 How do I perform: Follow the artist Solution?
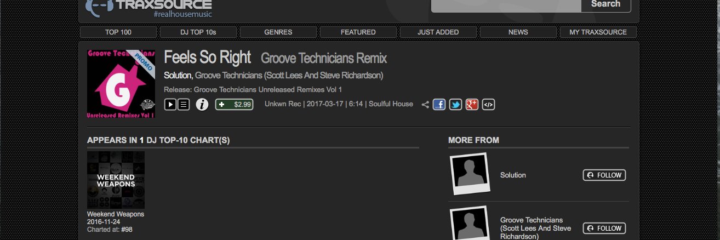coord(604,175)
